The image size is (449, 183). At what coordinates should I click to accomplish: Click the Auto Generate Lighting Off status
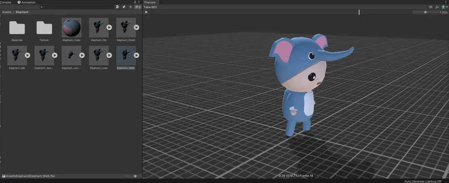[x=423, y=181]
